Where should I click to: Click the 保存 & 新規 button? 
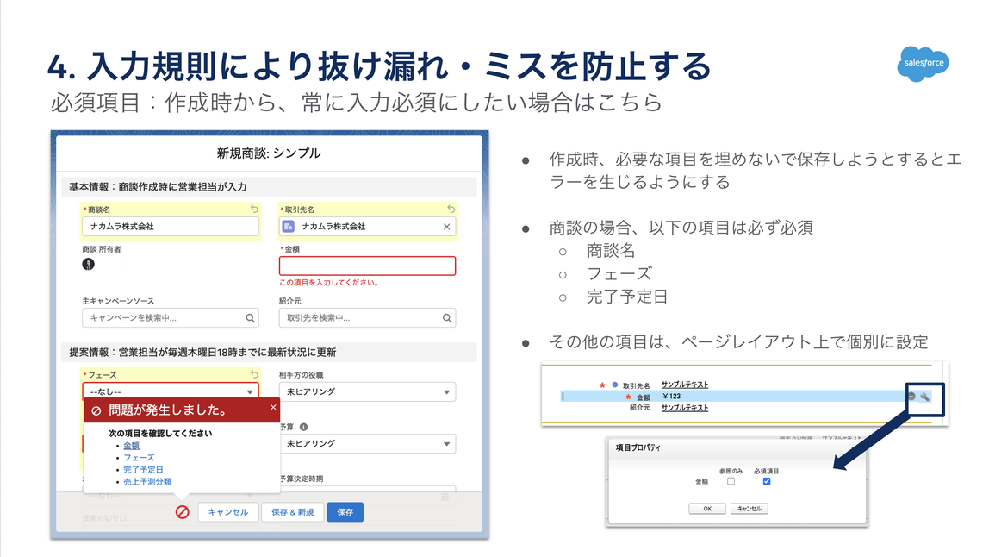click(x=293, y=512)
